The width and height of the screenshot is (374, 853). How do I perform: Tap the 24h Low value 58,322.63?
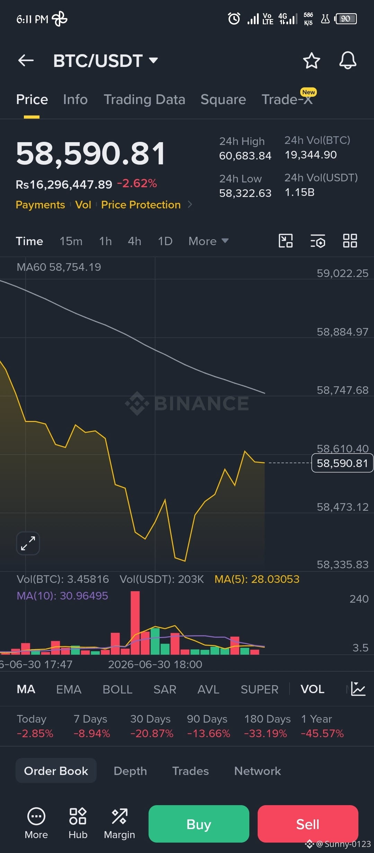(245, 193)
